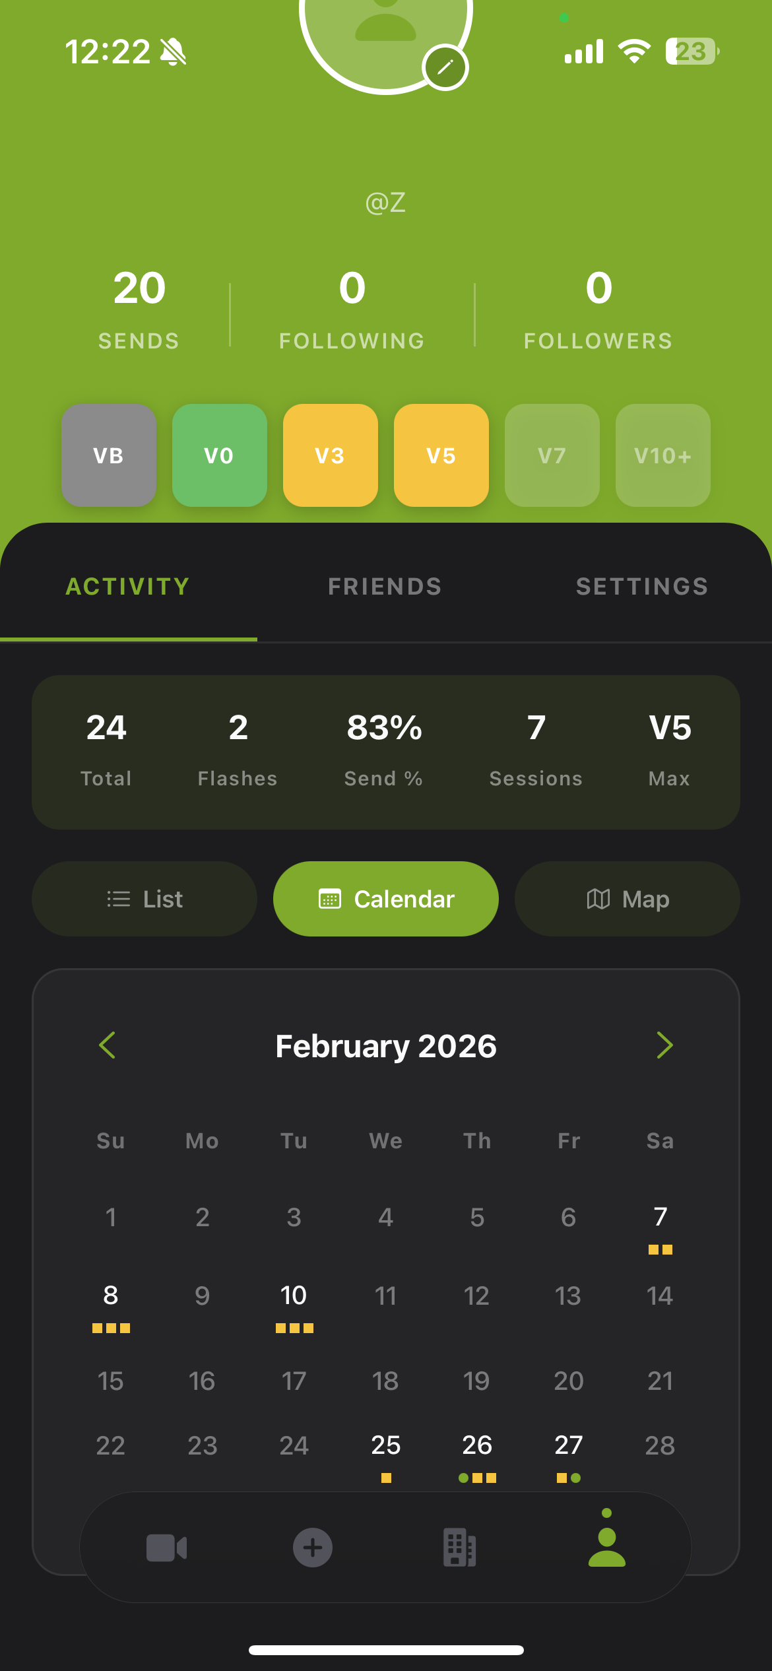Screen dimensions: 772x1671
Task: Select the V10+ grade badge
Action: point(662,455)
